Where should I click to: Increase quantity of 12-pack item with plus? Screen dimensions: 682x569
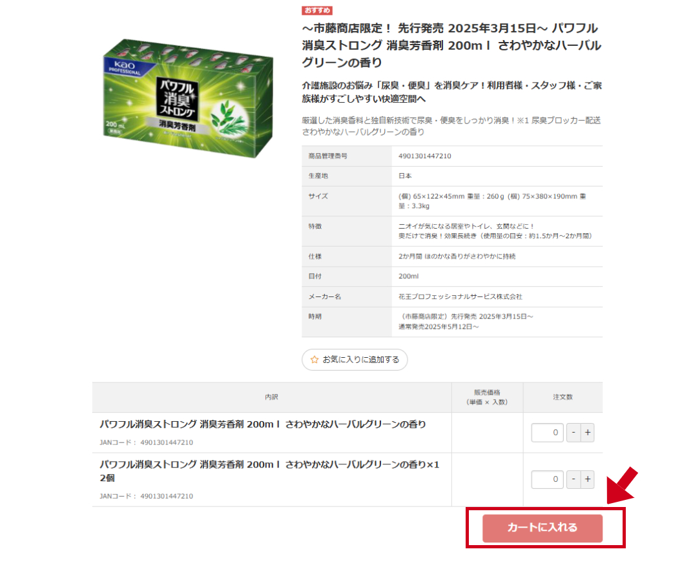[588, 479]
